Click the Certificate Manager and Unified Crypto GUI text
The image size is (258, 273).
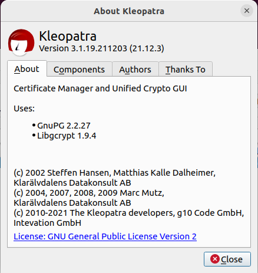(x=100, y=88)
